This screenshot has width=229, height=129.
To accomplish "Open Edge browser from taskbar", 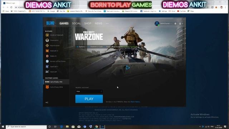I will click(61, 126).
